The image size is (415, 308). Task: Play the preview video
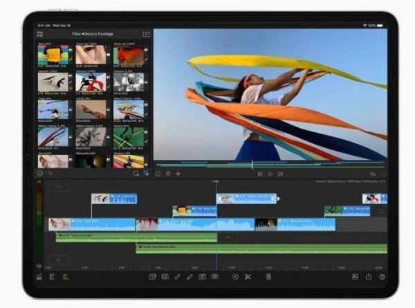(x=270, y=174)
